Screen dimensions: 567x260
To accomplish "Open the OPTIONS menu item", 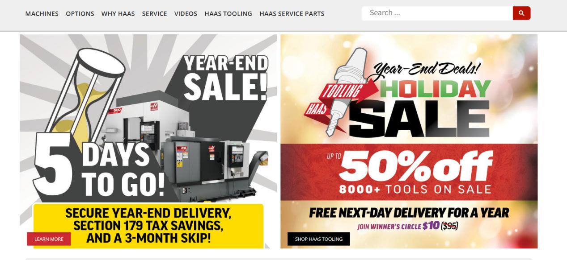I will tap(80, 14).
